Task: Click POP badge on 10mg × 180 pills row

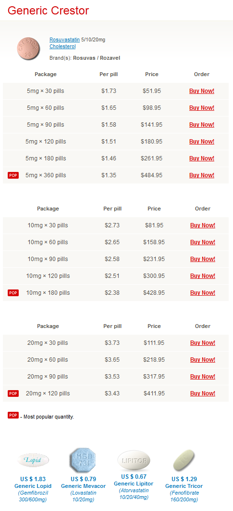Action: point(13,293)
